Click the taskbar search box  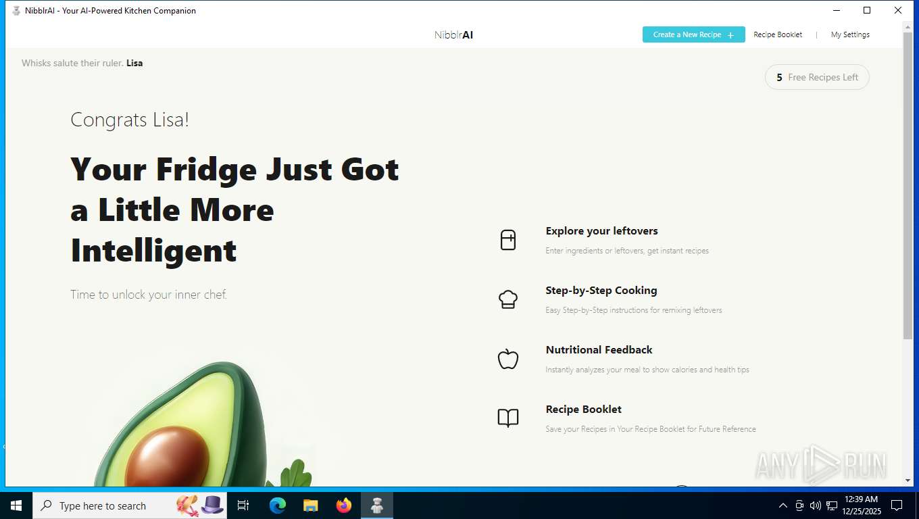pyautogui.click(x=130, y=505)
